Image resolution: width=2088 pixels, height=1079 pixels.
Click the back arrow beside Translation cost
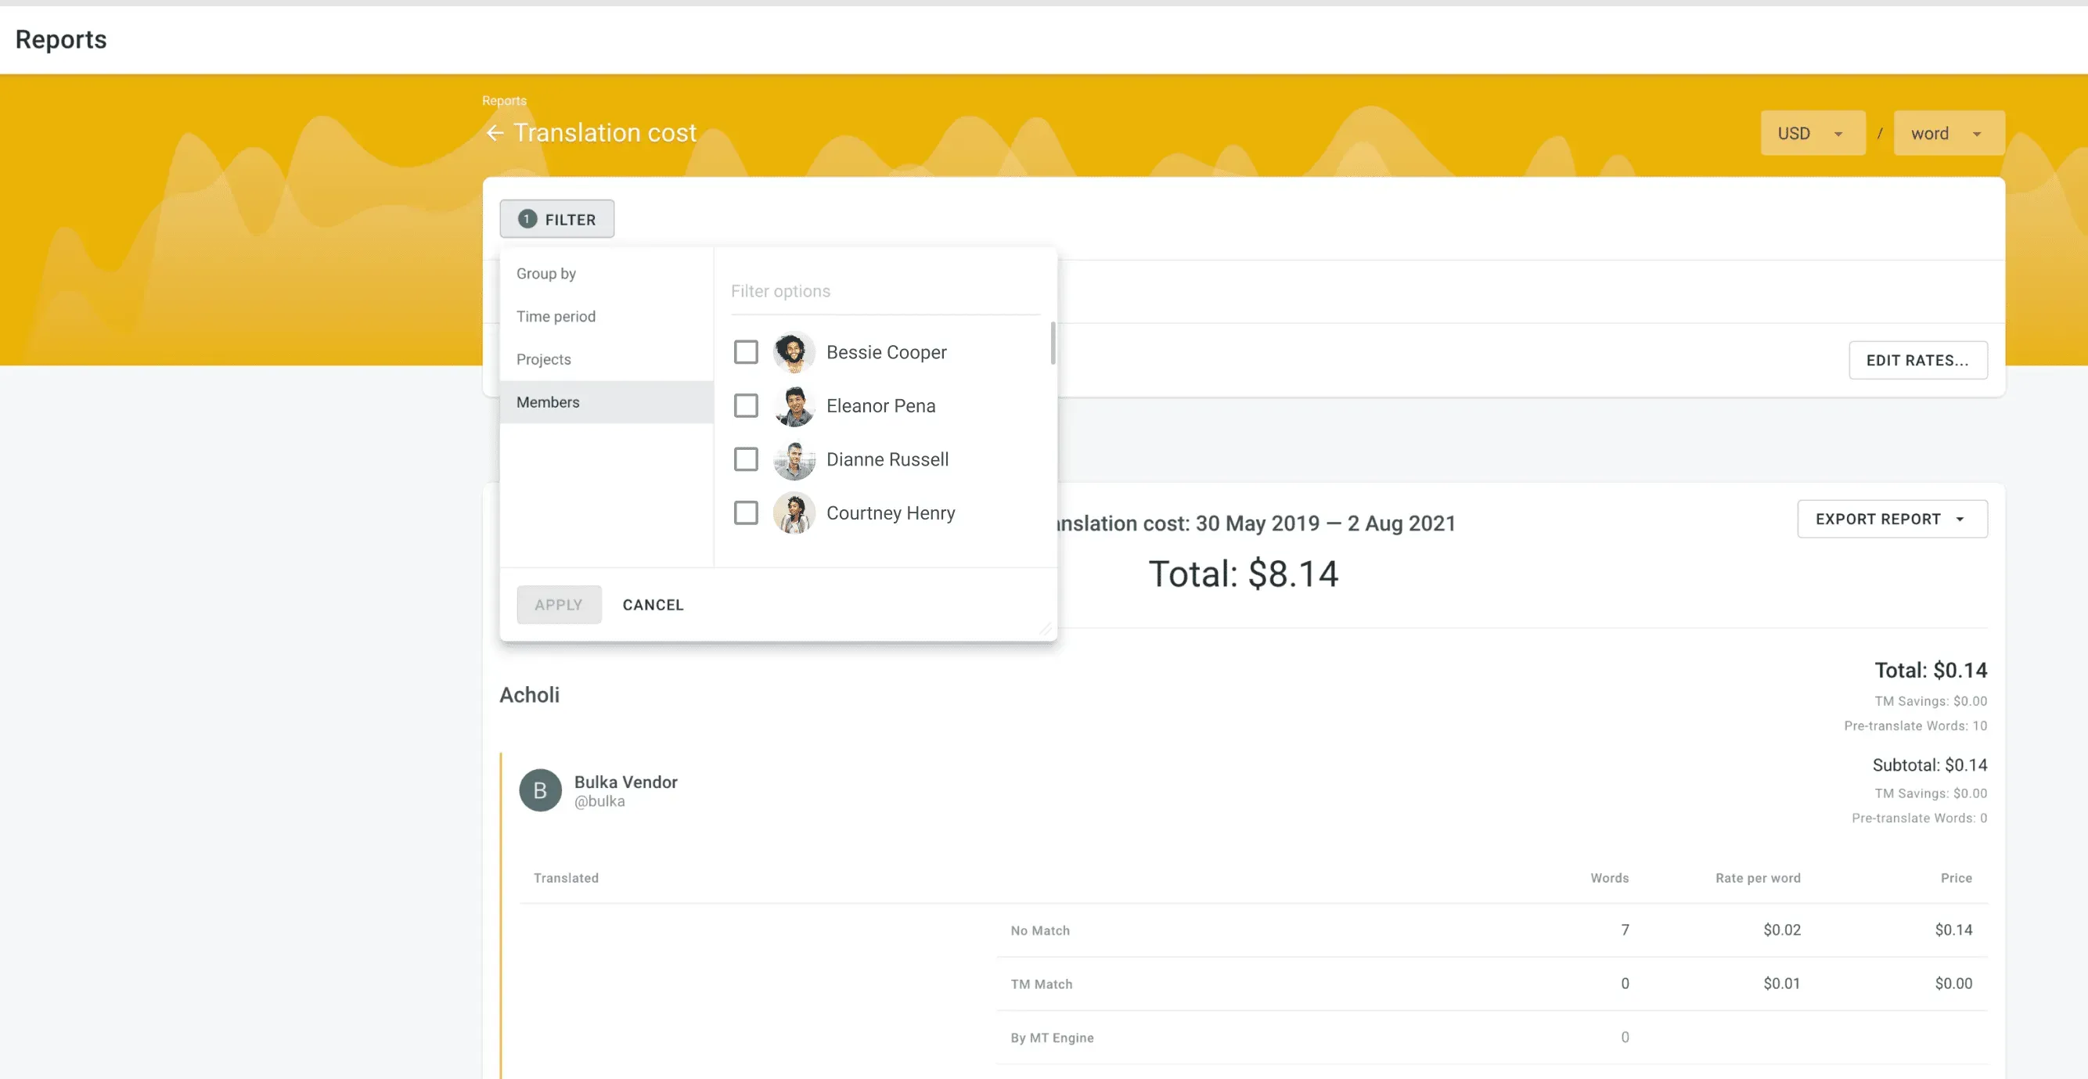coord(495,133)
